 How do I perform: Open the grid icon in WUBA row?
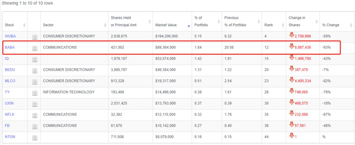pyautogui.click(x=35, y=37)
